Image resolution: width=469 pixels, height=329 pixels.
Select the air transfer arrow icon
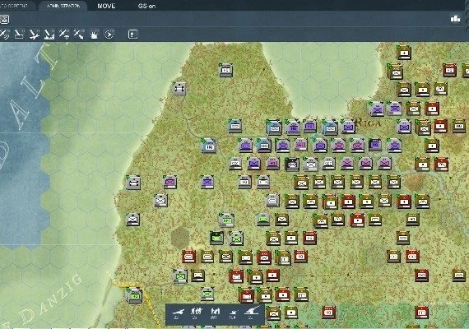pos(79,35)
